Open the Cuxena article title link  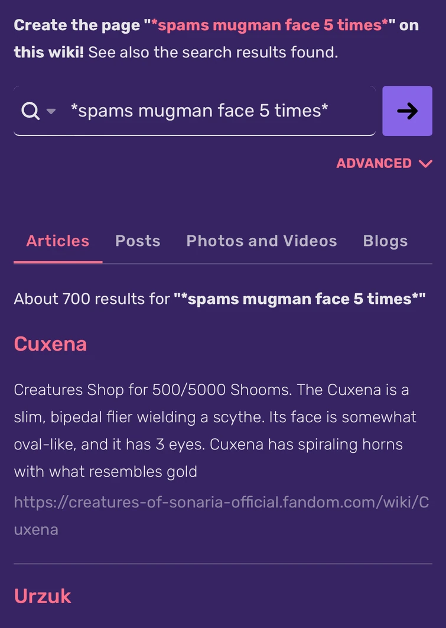(x=50, y=344)
